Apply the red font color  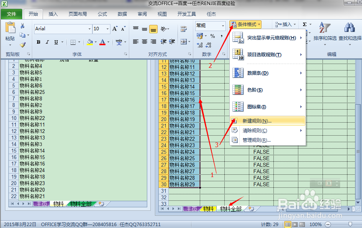coord(102,42)
